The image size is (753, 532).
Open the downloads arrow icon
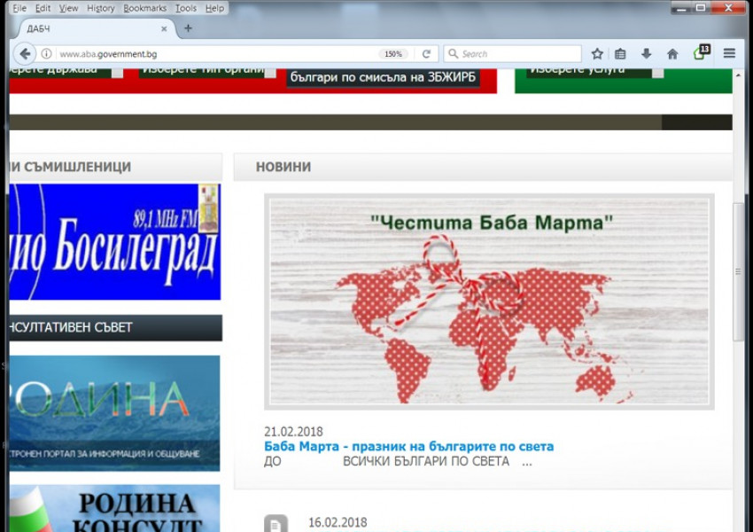click(x=646, y=54)
